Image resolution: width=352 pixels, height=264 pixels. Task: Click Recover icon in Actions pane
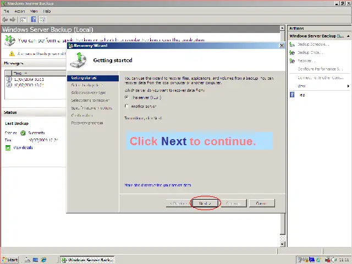coord(292,61)
